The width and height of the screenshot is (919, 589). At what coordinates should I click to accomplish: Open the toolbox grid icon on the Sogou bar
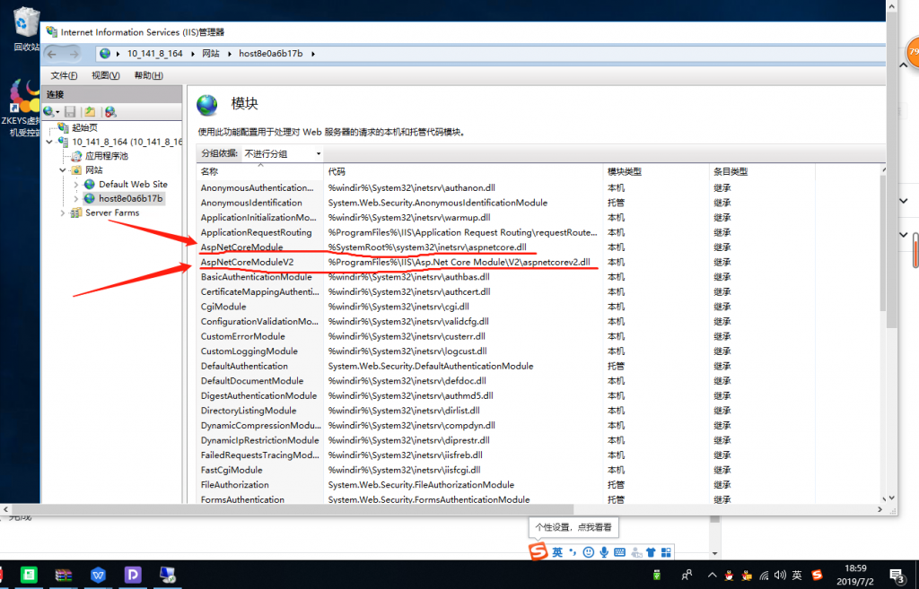(x=666, y=552)
